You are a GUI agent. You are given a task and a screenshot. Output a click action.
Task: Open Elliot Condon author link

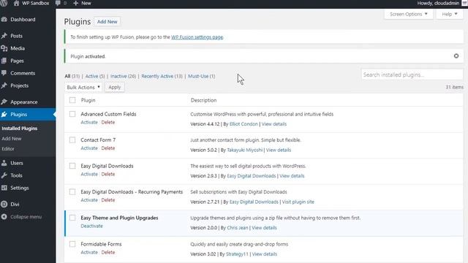pyautogui.click(x=244, y=124)
